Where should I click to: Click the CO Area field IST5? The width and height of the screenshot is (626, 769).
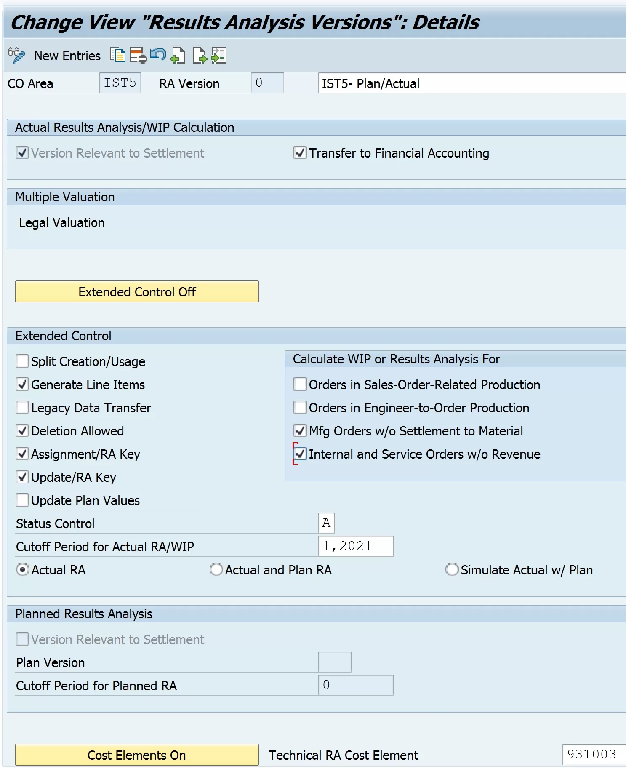pos(120,83)
